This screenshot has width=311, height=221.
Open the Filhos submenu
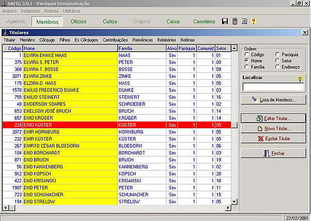click(x=65, y=40)
